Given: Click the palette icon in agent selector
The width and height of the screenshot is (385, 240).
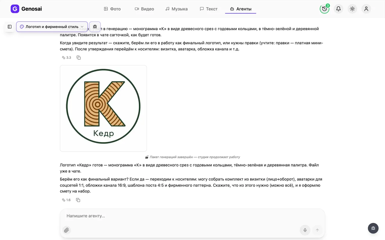Looking at the screenshot, I should 22,27.
